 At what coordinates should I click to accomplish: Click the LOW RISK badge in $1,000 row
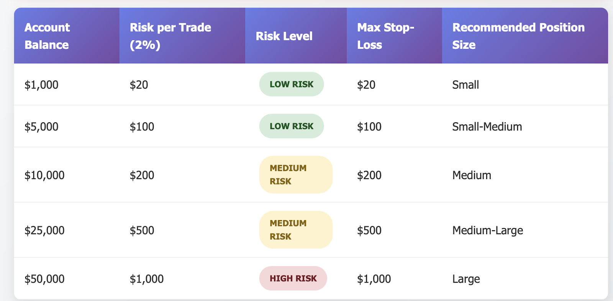(291, 84)
